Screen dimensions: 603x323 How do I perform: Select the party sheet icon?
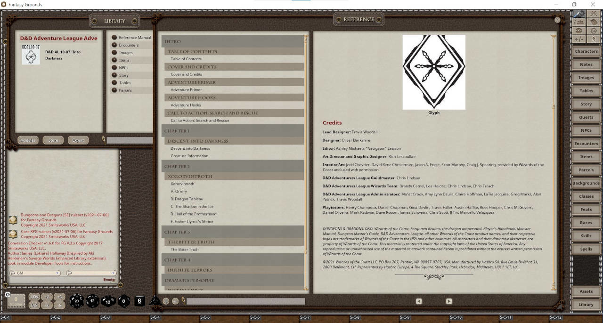[x=579, y=22]
